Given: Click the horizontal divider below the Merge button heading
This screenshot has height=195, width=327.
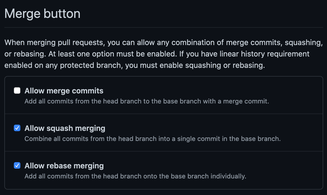Looking at the screenshot, I should coord(164,27).
